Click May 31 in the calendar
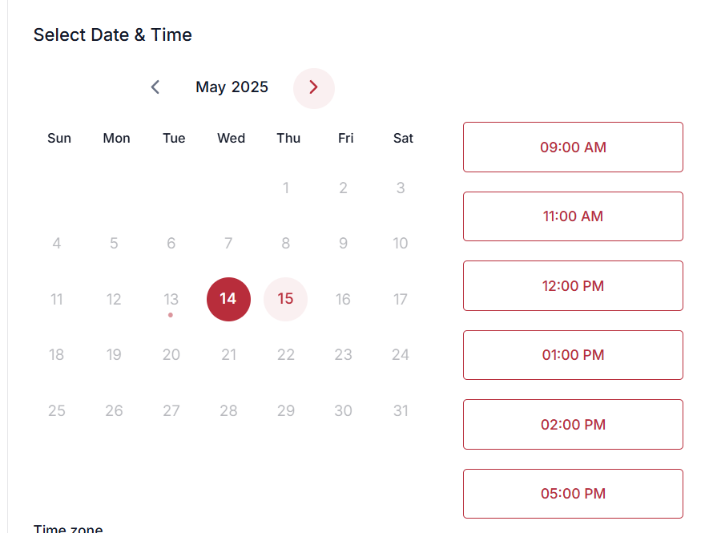Image resolution: width=713 pixels, height=533 pixels. [x=401, y=410]
